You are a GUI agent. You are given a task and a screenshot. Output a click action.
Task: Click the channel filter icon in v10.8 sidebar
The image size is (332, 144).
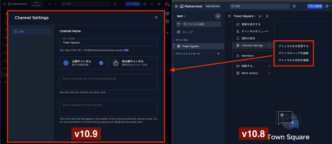coord(179,24)
